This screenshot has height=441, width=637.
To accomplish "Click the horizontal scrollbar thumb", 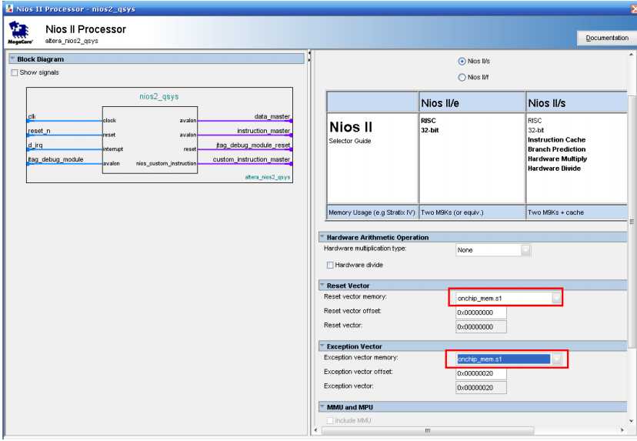I will (x=428, y=430).
